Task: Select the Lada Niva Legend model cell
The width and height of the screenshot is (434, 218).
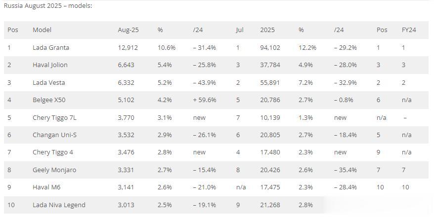Action: pyautogui.click(x=59, y=205)
